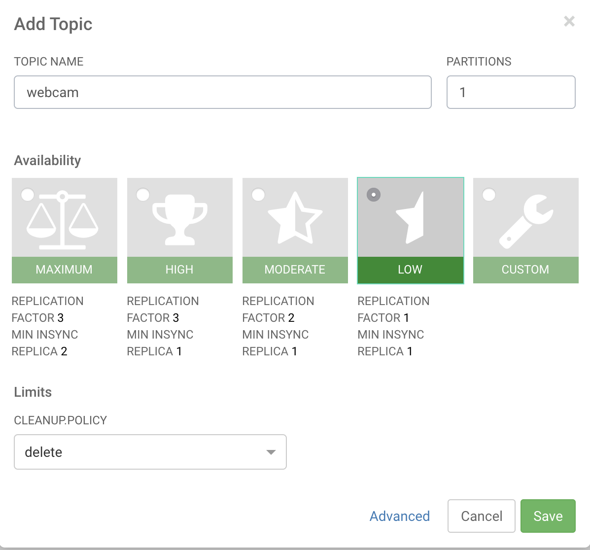Click the trophy High availability icon
The image size is (590, 550).
click(x=180, y=220)
